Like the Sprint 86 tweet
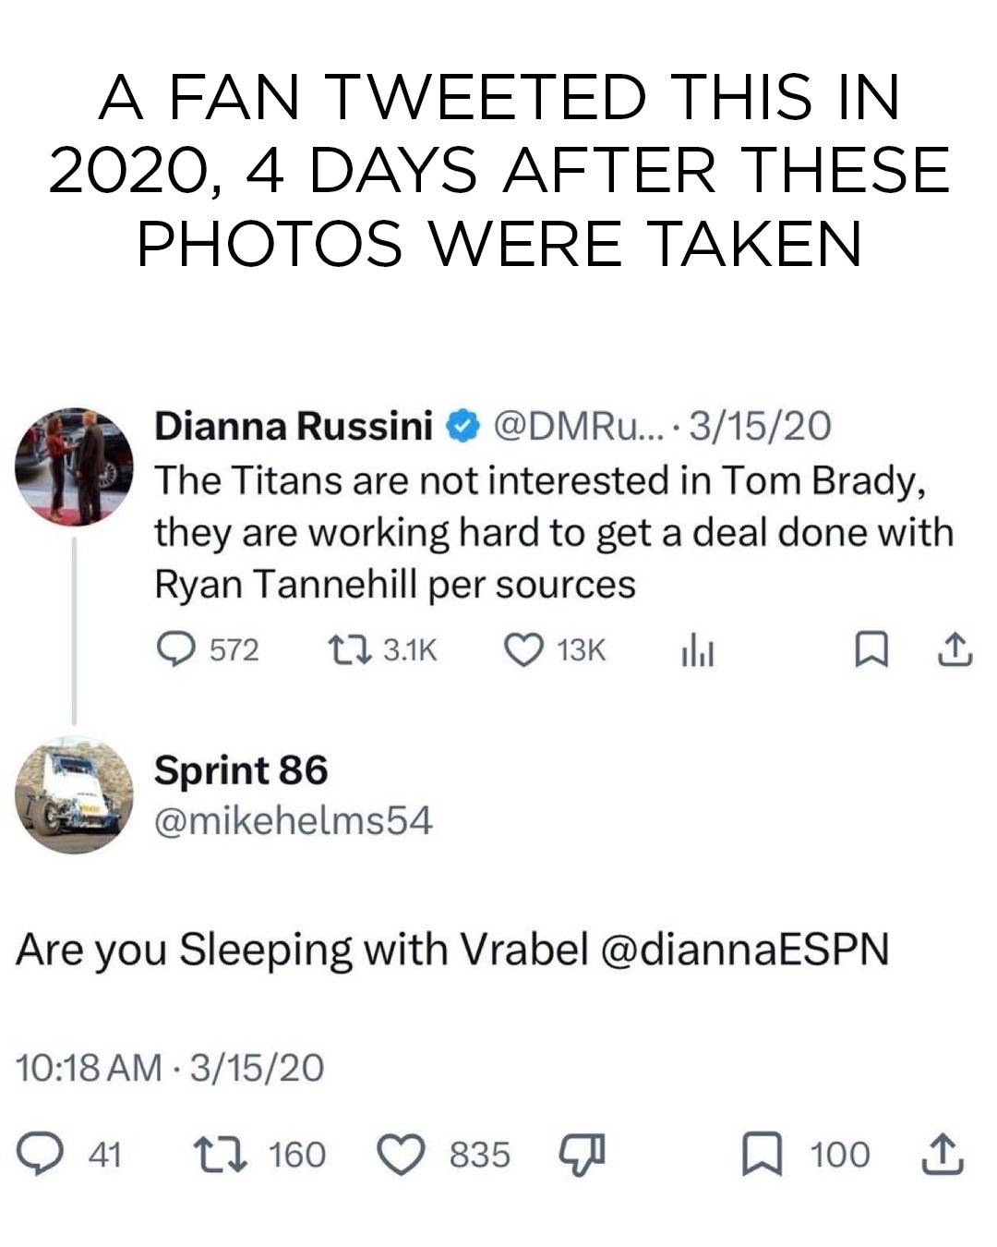 [x=400, y=1155]
